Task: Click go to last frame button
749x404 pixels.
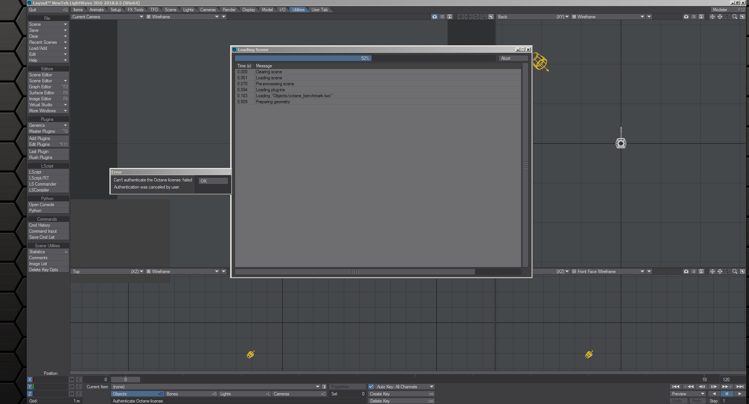Action: pos(740,387)
